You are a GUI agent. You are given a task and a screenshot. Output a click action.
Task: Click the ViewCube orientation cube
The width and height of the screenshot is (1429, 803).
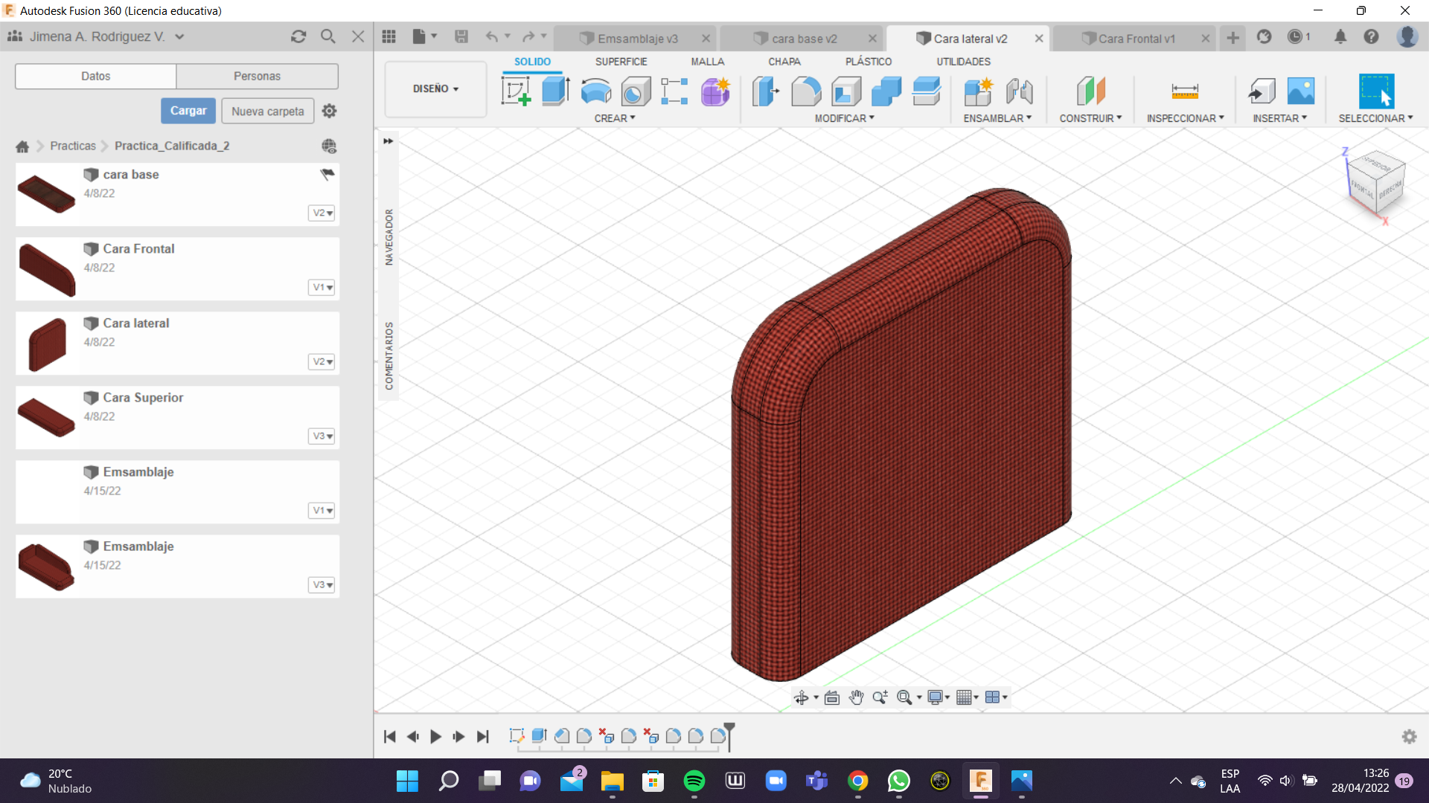[x=1375, y=184]
